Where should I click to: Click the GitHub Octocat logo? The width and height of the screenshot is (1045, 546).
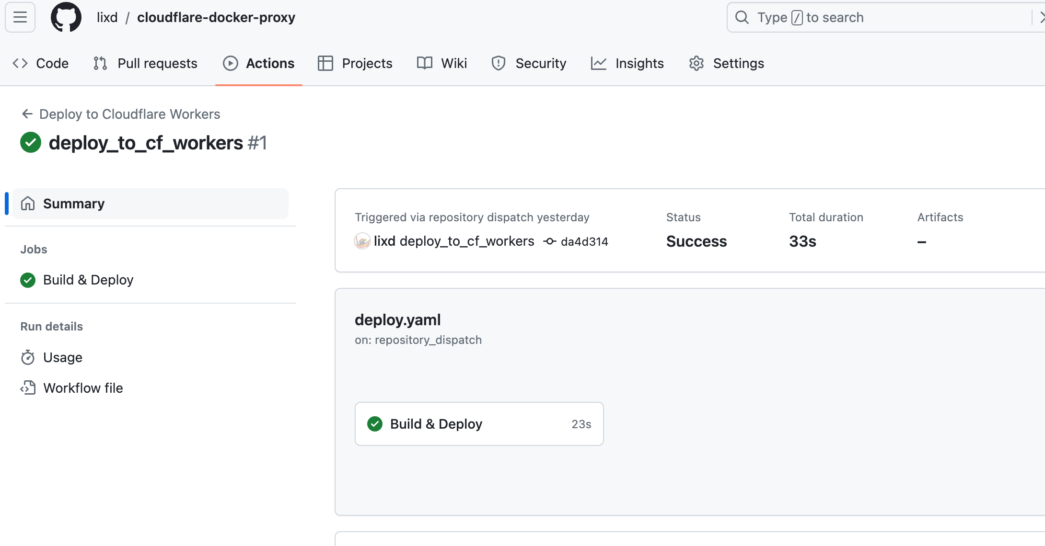coord(66,18)
